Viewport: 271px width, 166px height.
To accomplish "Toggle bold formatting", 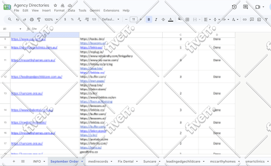I will 149,20.
